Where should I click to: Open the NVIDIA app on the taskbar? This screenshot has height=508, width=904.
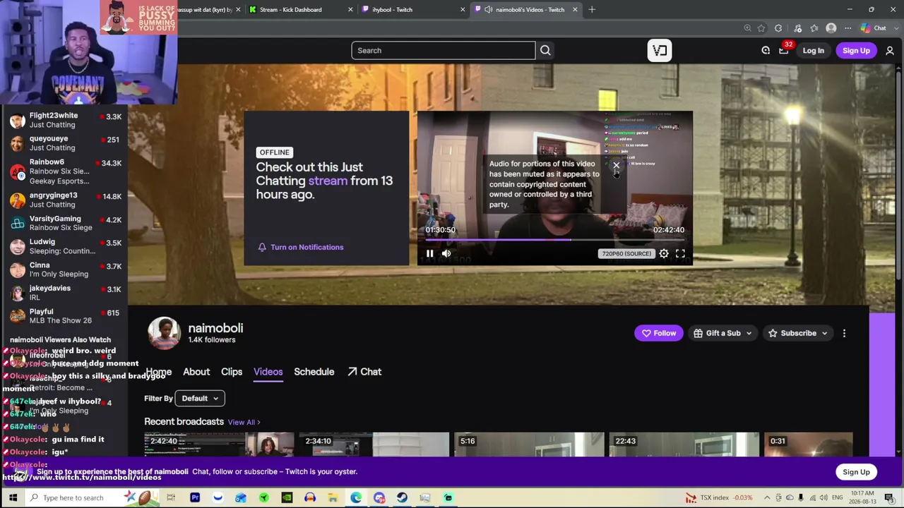(287, 498)
